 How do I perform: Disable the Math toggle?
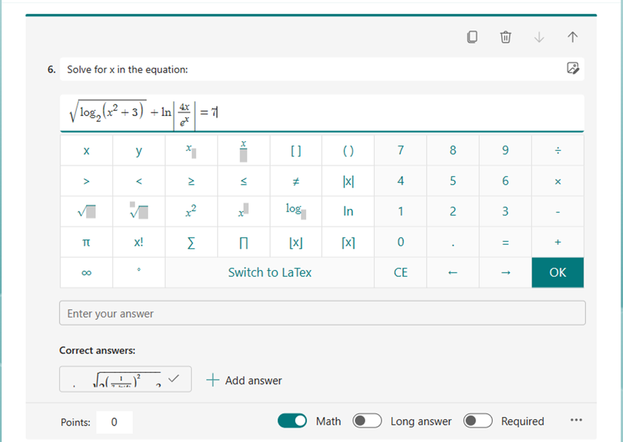[x=292, y=421]
